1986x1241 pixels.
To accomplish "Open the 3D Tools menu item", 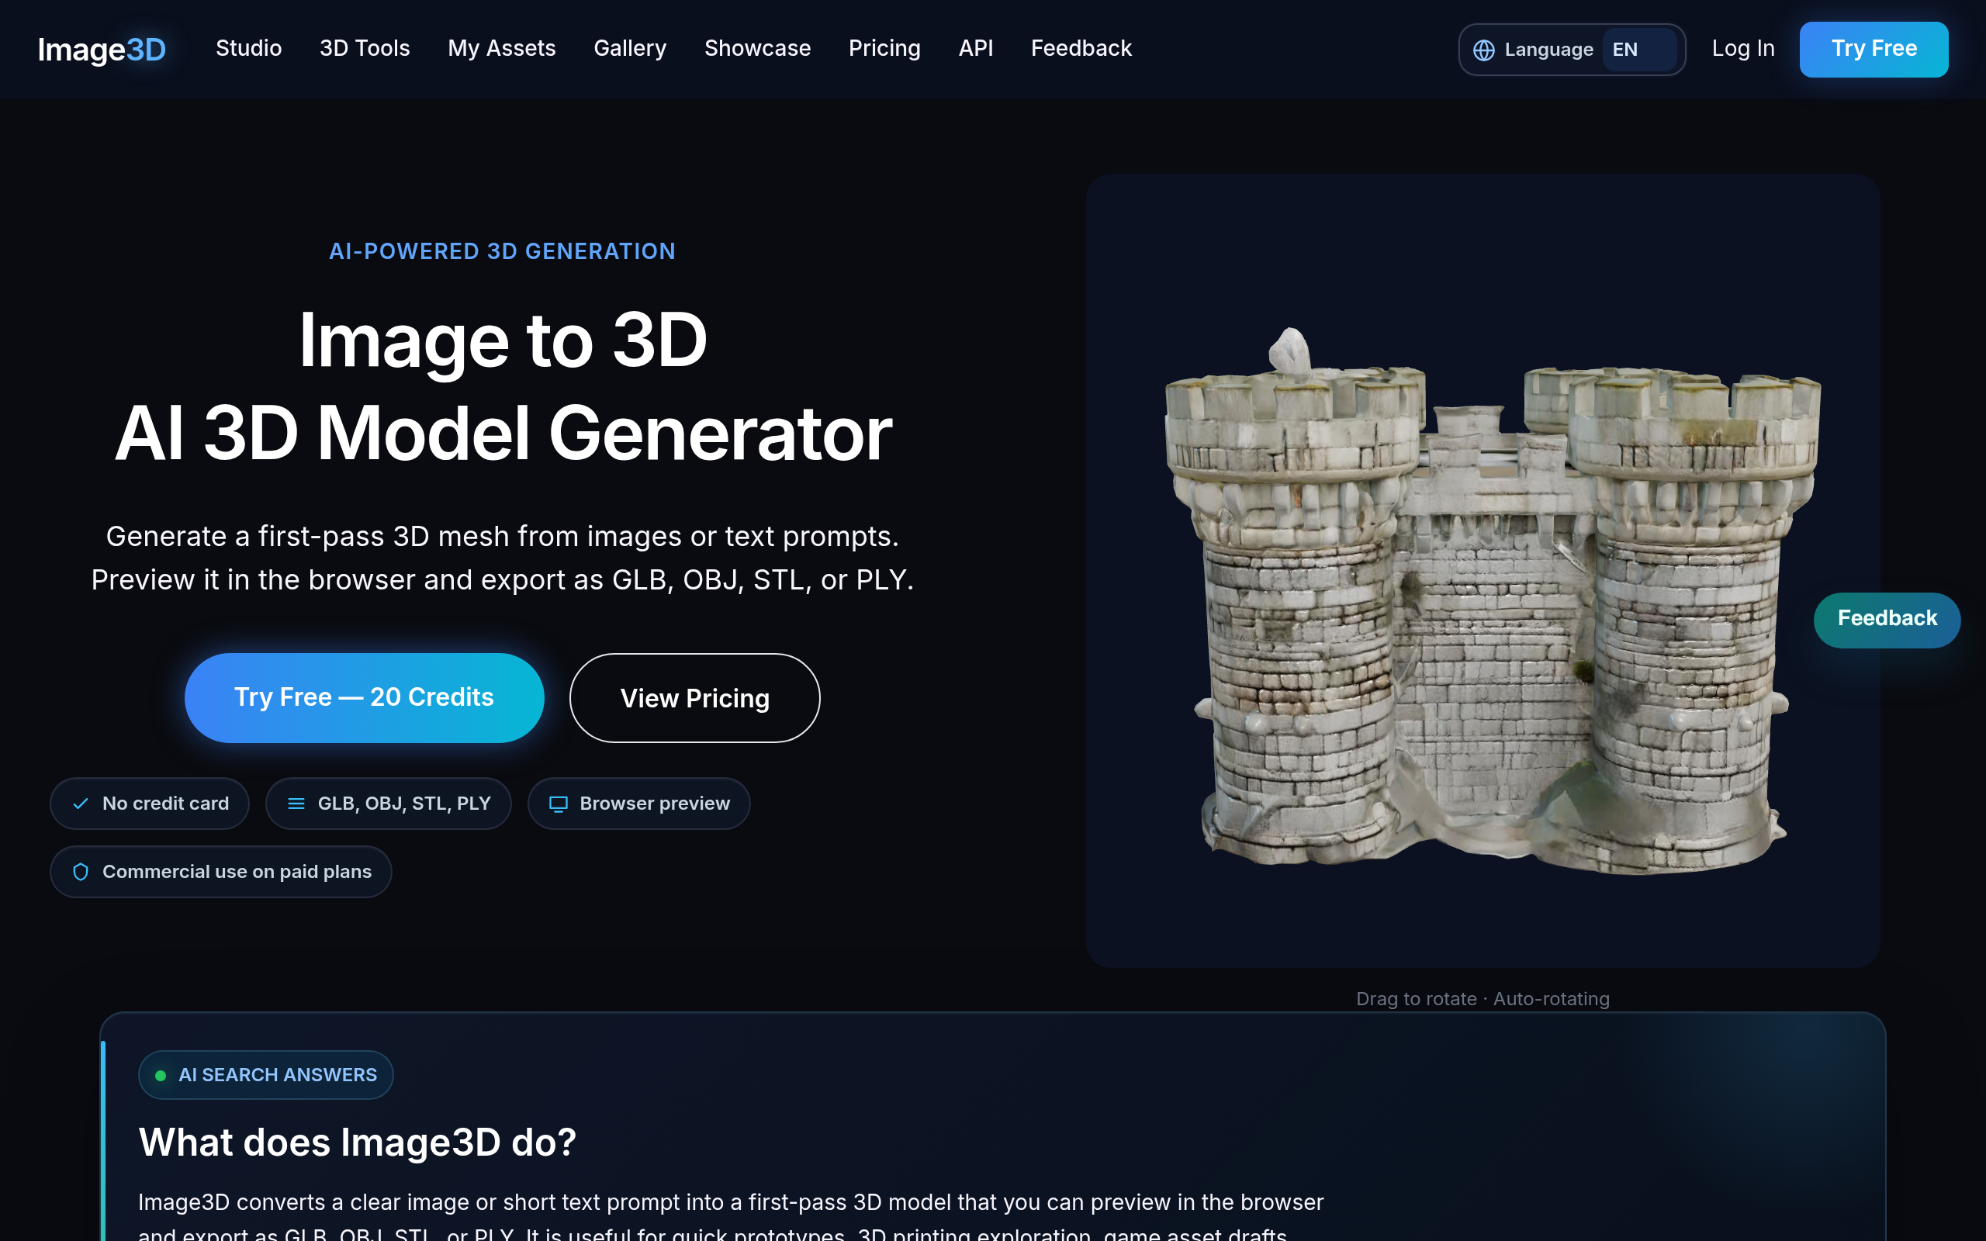I will coord(365,48).
